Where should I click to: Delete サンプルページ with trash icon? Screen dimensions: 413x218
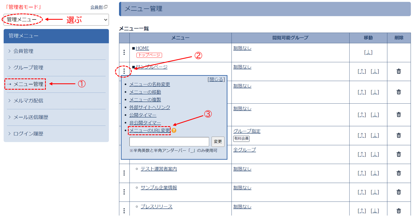click(x=399, y=71)
